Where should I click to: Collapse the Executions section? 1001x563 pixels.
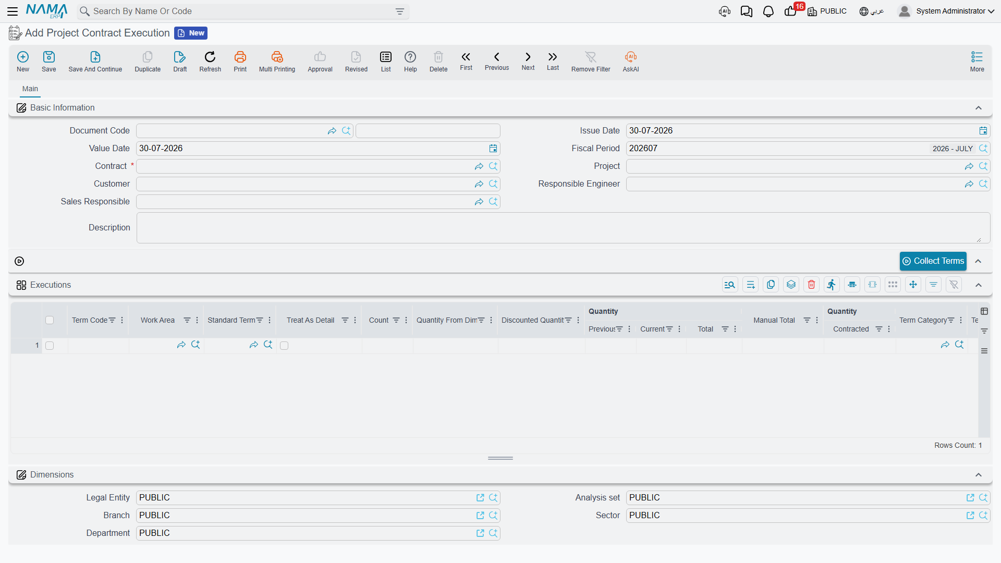click(x=979, y=285)
